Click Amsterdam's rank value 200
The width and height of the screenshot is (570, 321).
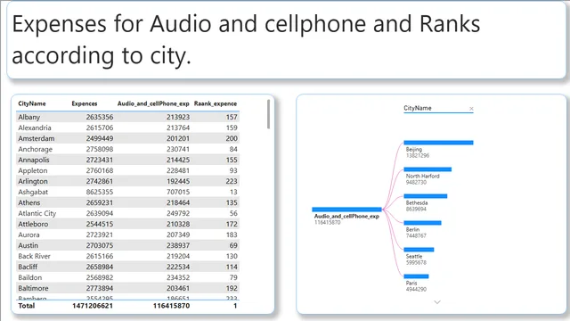point(232,139)
